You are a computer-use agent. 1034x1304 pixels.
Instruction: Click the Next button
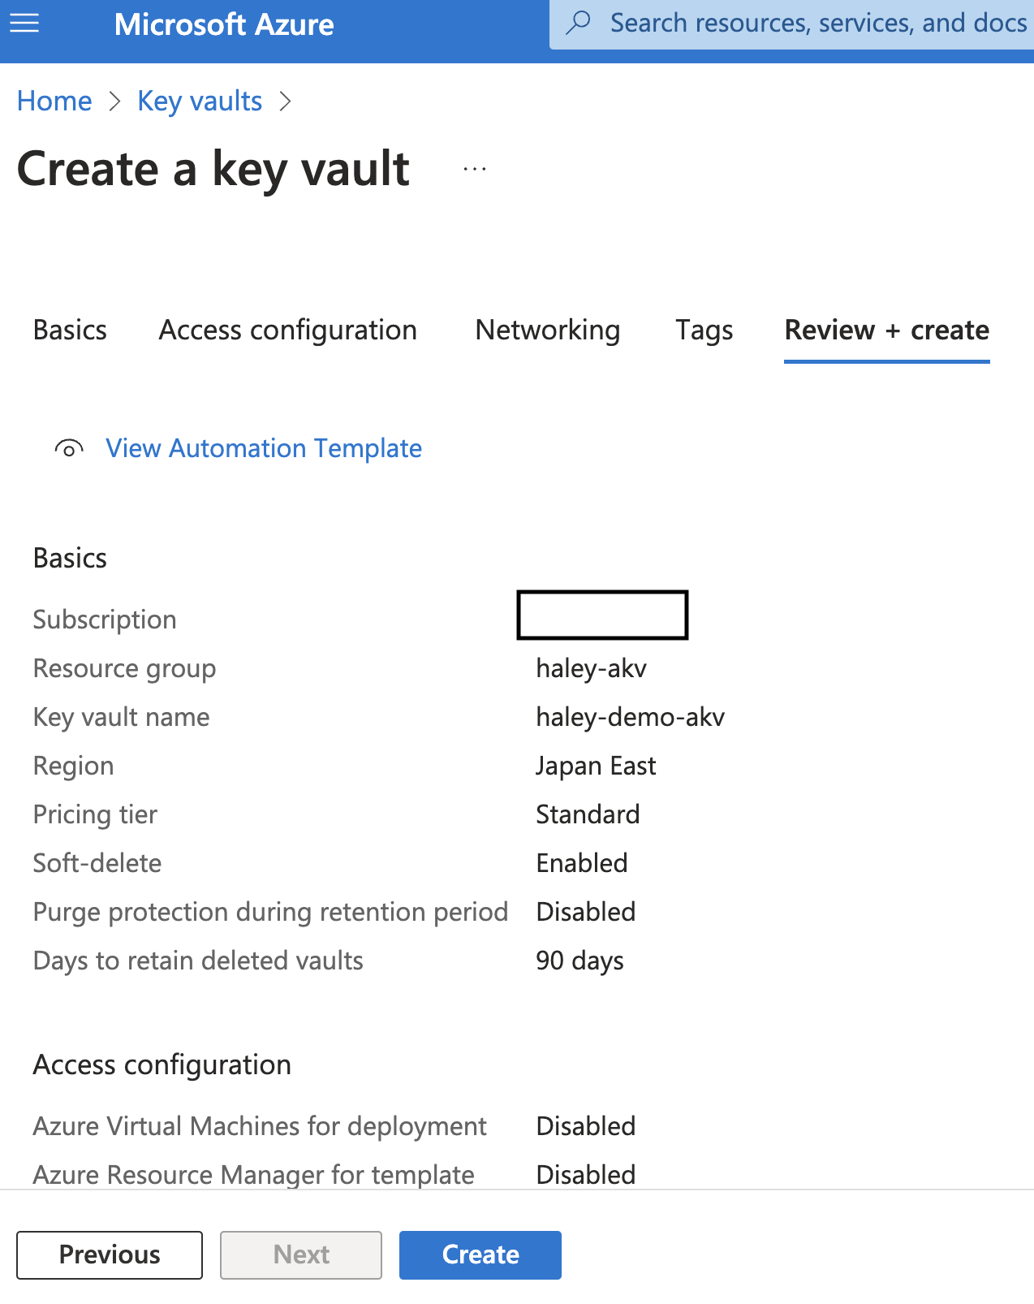point(300,1254)
